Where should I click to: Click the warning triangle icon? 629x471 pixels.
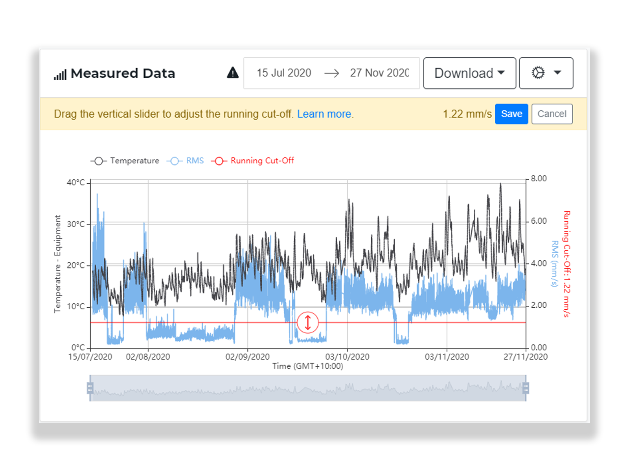[x=233, y=73]
